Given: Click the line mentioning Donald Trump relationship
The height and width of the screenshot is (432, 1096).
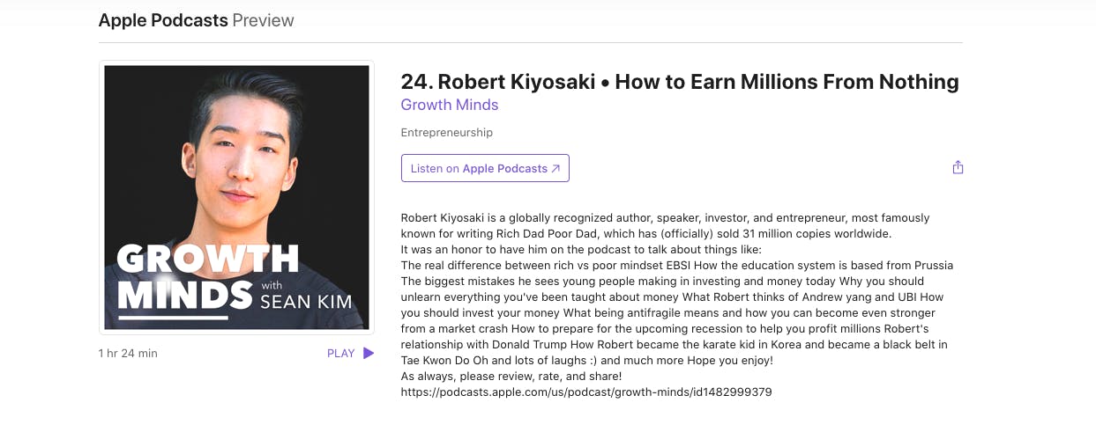Looking at the screenshot, I should 675,344.
